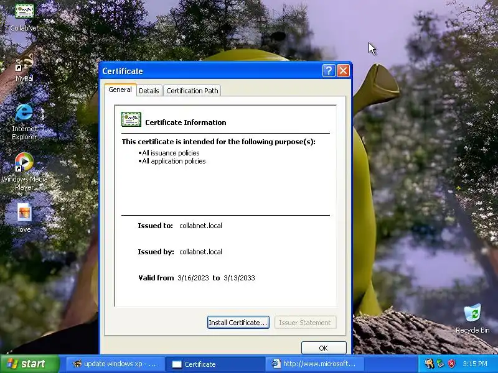Click the first notification tray icon
Viewport: 498px width, 373px height.
click(x=429, y=364)
